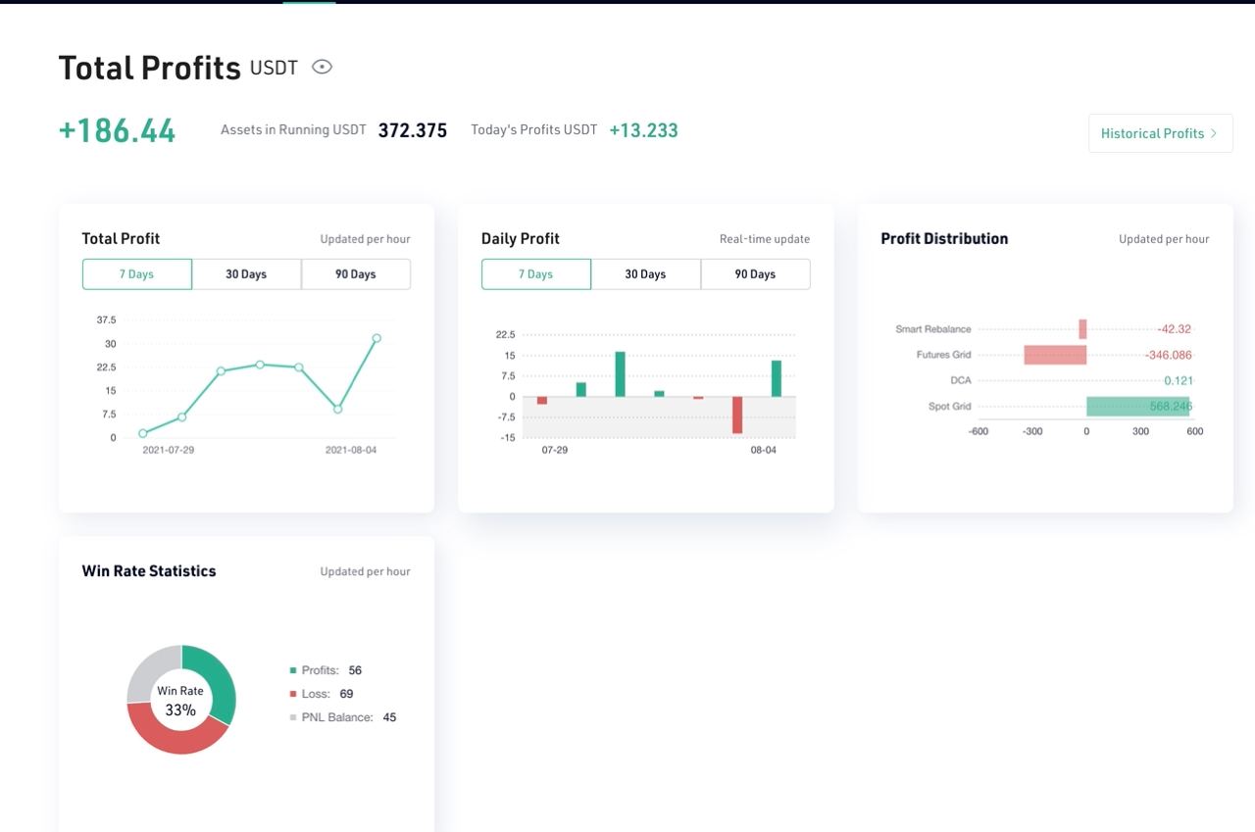
Task: Click the Futures Grid red bar
Action: click(1055, 355)
